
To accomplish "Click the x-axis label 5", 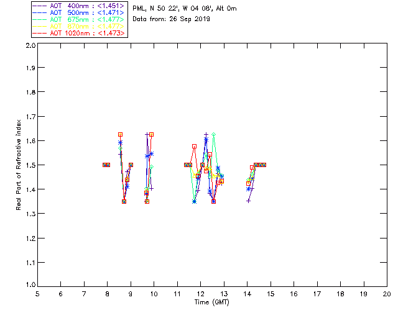I will click(37, 294).
